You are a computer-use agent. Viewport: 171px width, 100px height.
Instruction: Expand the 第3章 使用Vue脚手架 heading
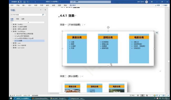pyautogui.click(x=11, y=29)
